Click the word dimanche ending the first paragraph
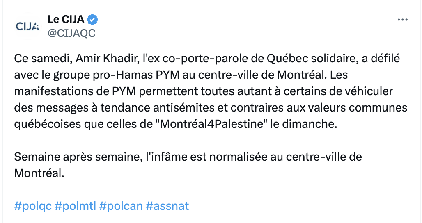 308,124
